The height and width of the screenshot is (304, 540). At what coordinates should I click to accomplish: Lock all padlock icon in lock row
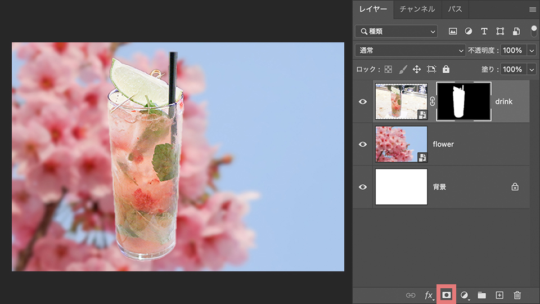click(446, 69)
